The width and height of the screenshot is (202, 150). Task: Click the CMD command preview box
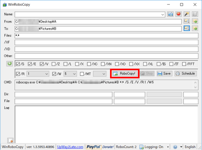click(x=106, y=85)
